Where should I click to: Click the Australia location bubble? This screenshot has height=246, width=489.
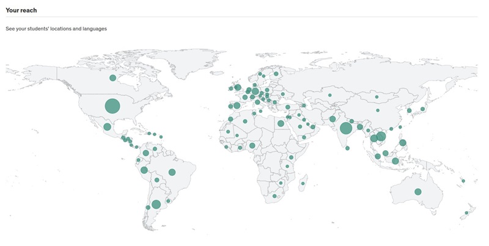click(418, 192)
